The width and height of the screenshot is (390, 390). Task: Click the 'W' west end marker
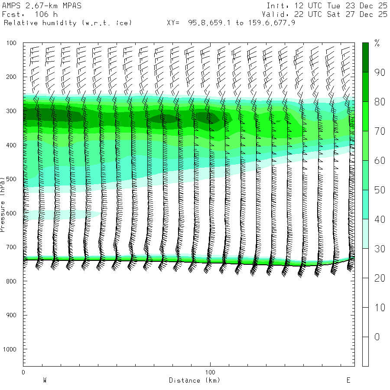(45, 380)
